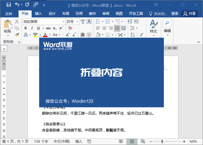Adjust the zoom slider handle
The height and width of the screenshot is (145, 203).
(162, 142)
